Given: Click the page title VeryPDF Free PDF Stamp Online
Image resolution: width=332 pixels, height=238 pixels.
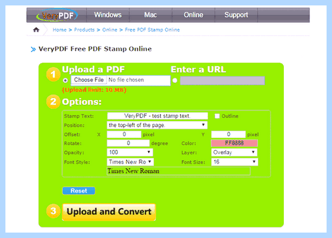Looking at the screenshot, I should coord(95,49).
